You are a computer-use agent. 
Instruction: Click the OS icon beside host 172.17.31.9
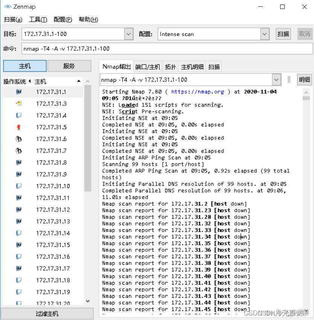tap(18, 174)
